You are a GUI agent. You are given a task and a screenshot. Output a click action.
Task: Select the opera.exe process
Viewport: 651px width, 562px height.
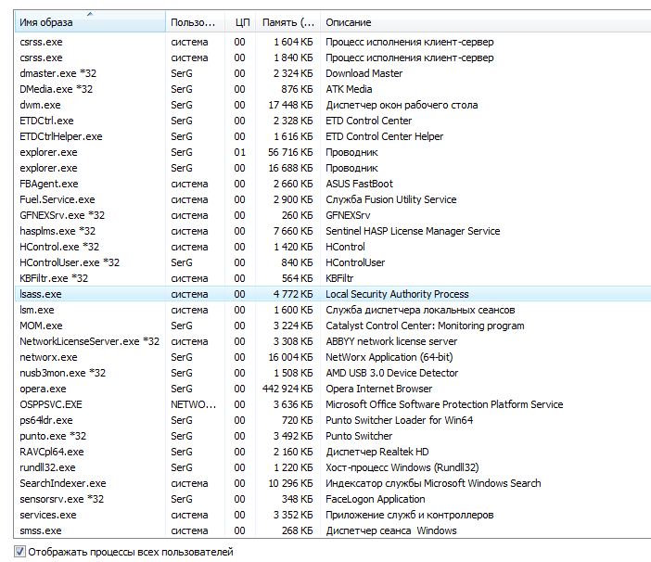333,389
